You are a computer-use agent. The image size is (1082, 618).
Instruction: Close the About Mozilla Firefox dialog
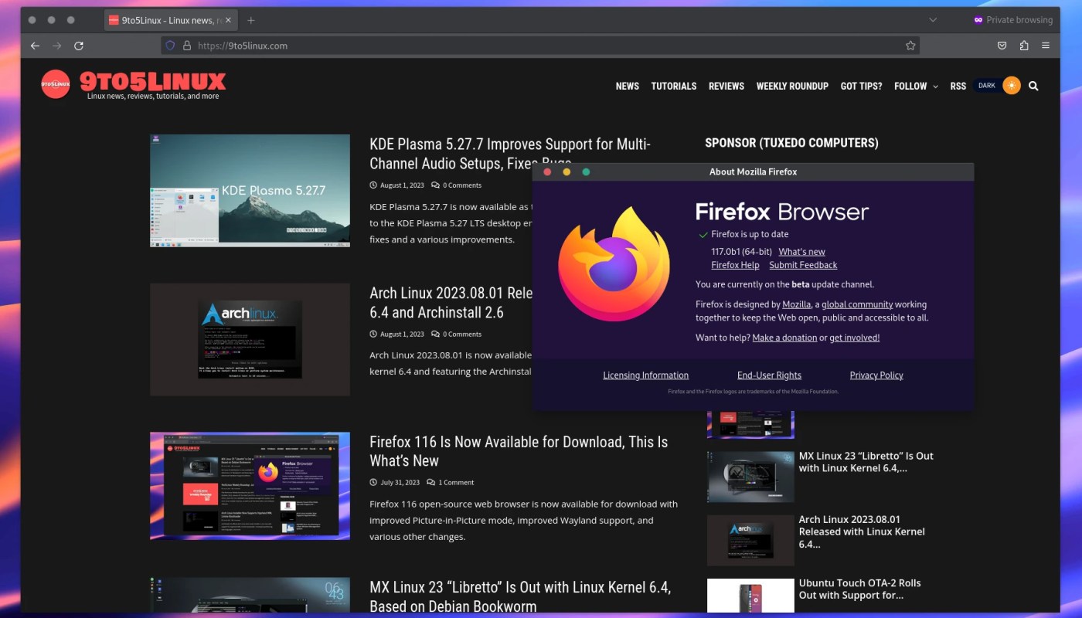[x=547, y=171]
